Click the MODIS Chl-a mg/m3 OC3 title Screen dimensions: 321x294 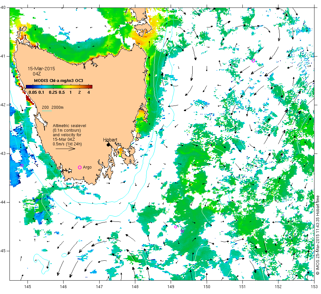[59, 80]
